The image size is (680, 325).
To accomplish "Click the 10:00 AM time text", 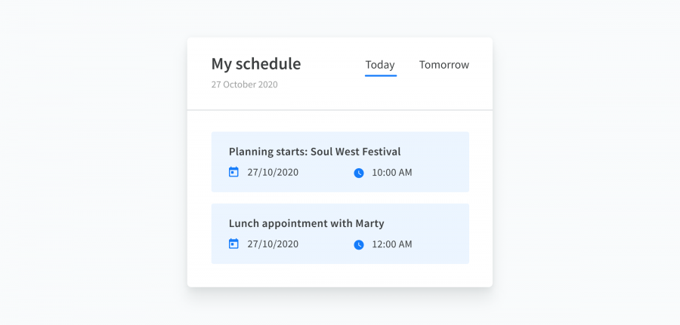I will click(392, 173).
